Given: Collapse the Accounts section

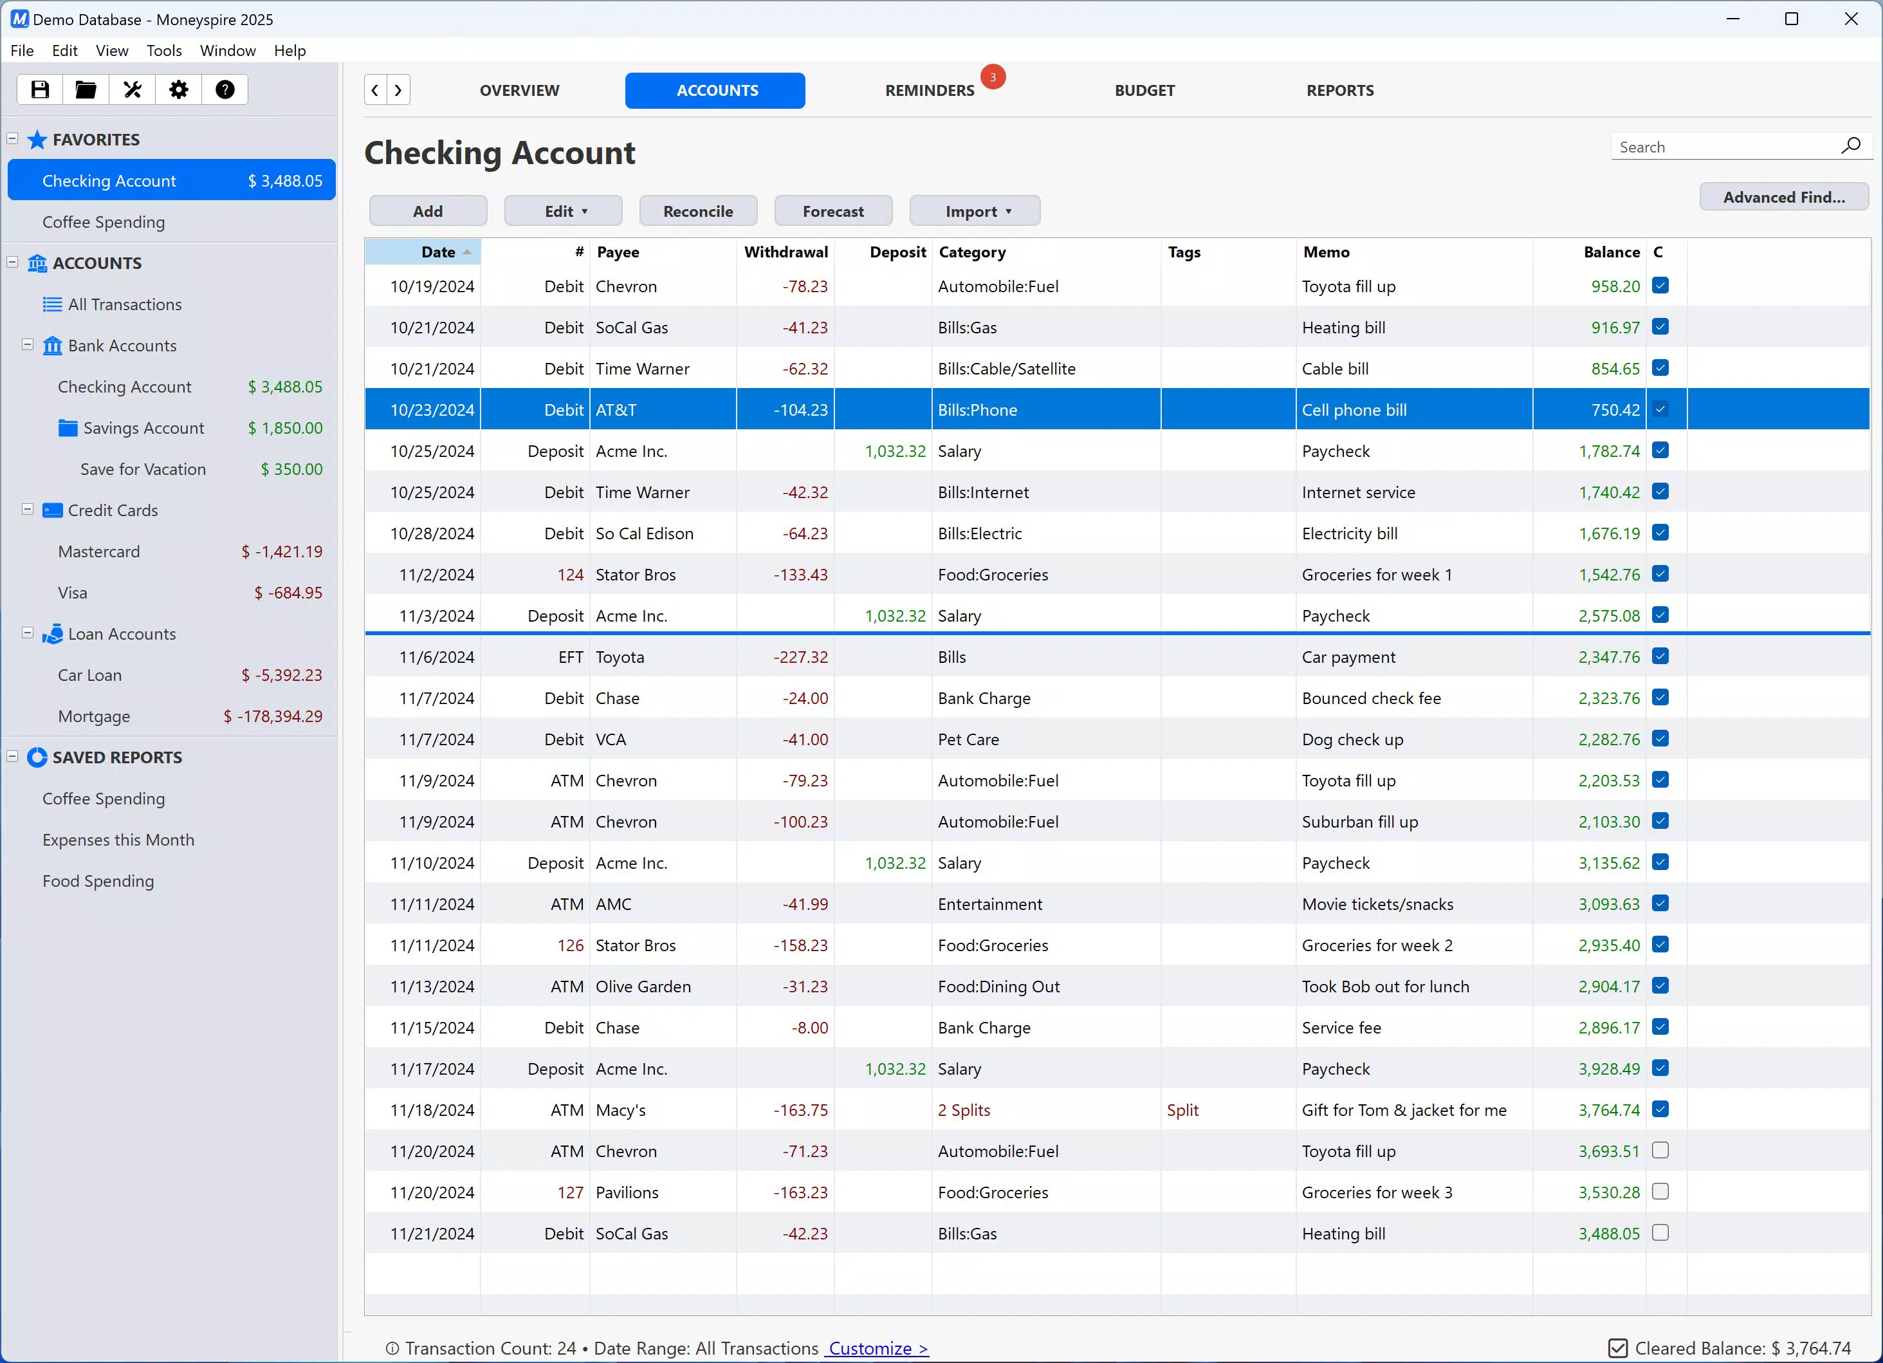Looking at the screenshot, I should (x=12, y=263).
